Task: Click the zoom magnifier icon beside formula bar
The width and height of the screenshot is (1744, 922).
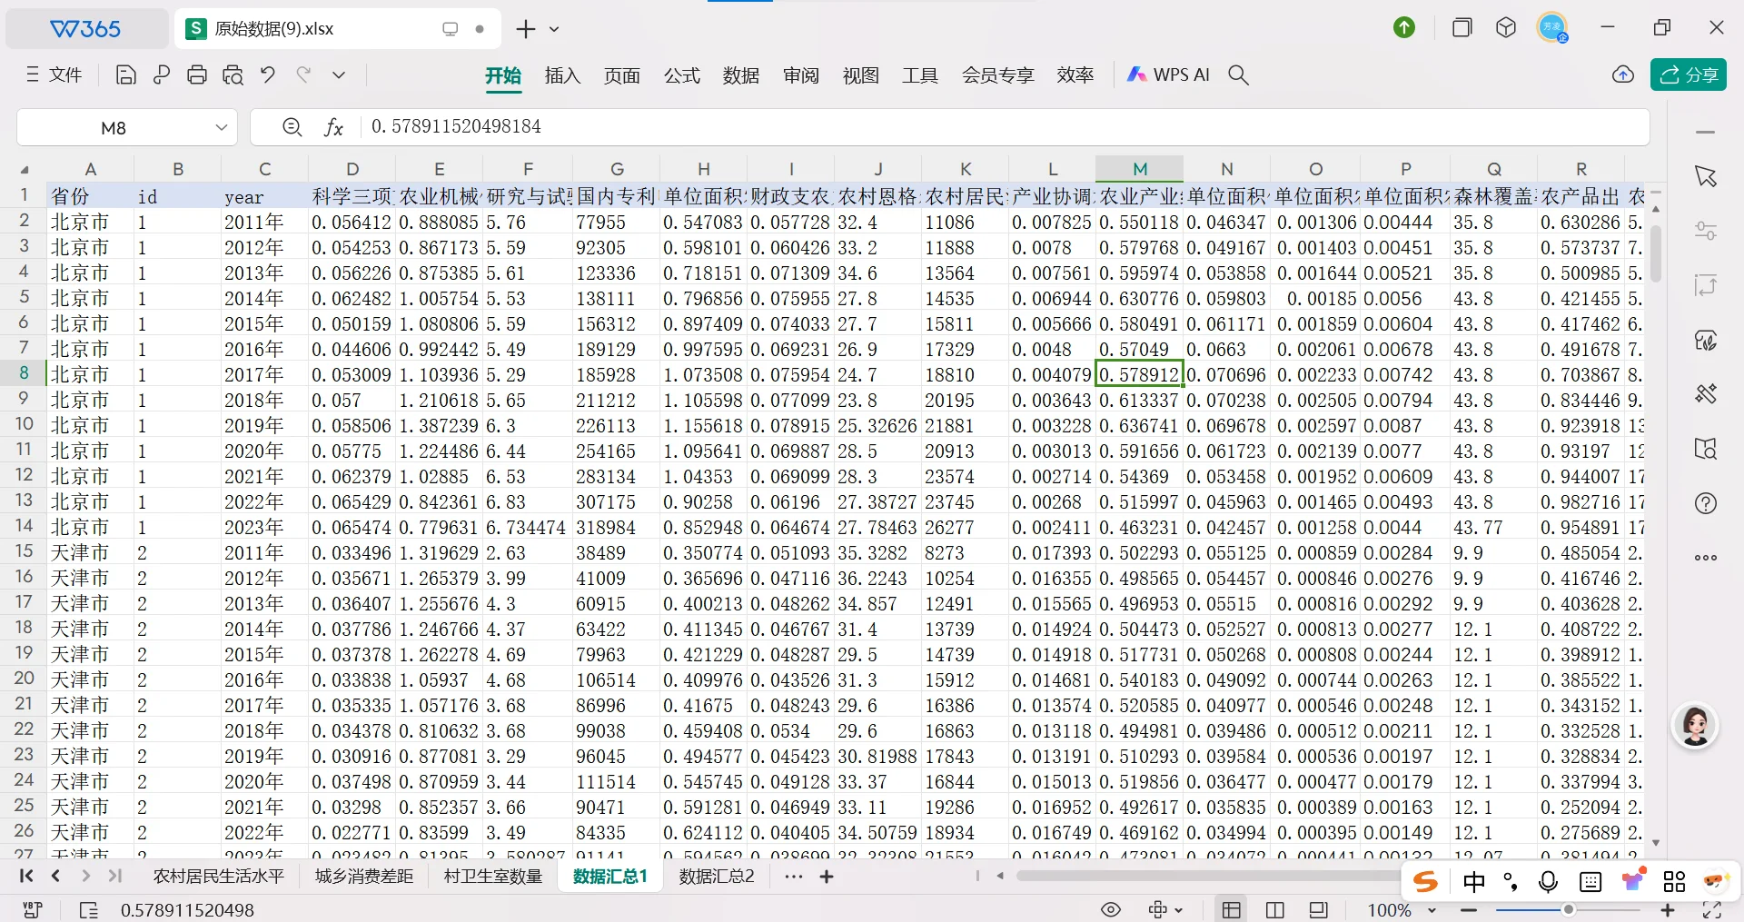Action: coord(292,127)
